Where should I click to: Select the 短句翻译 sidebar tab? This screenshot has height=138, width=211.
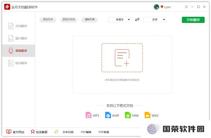(19, 63)
